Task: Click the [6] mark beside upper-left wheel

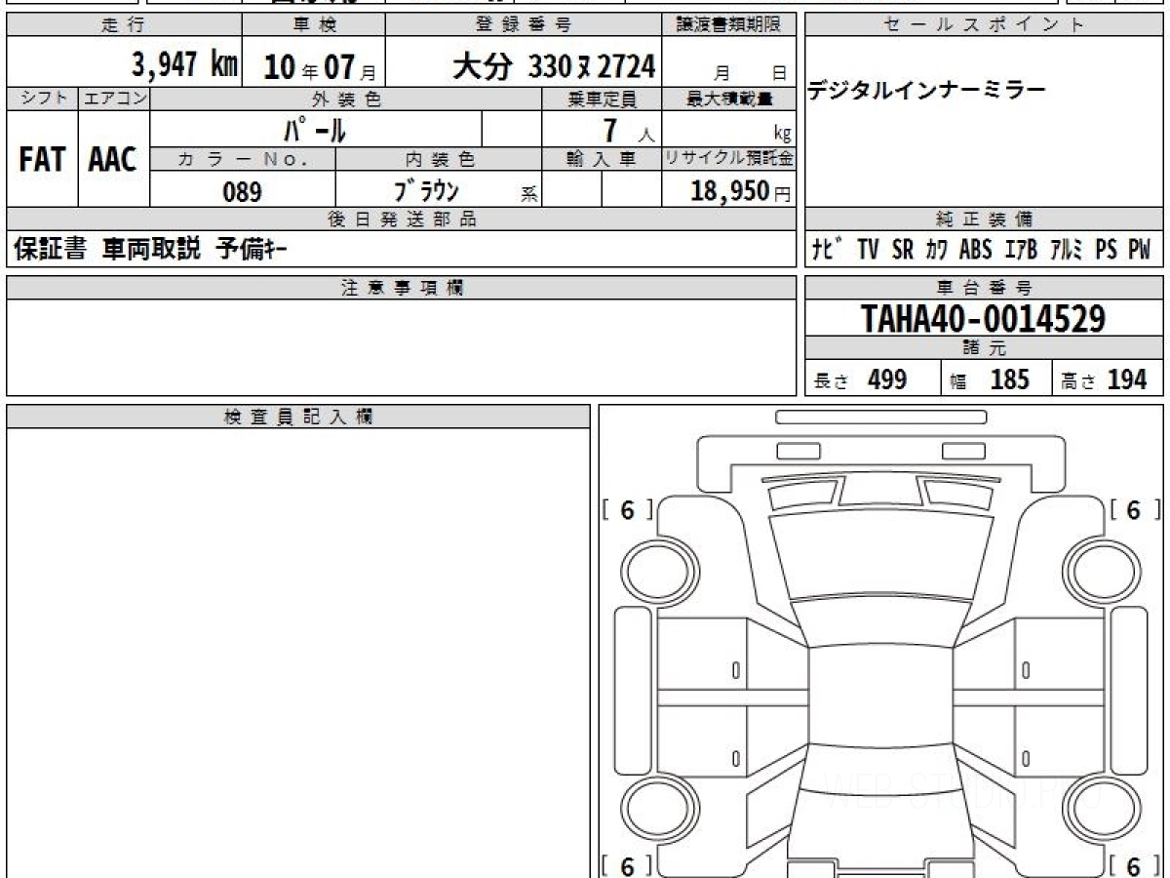Action: [x=627, y=509]
